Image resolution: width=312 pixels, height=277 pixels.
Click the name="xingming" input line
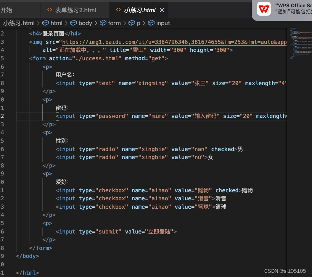pos(171,83)
